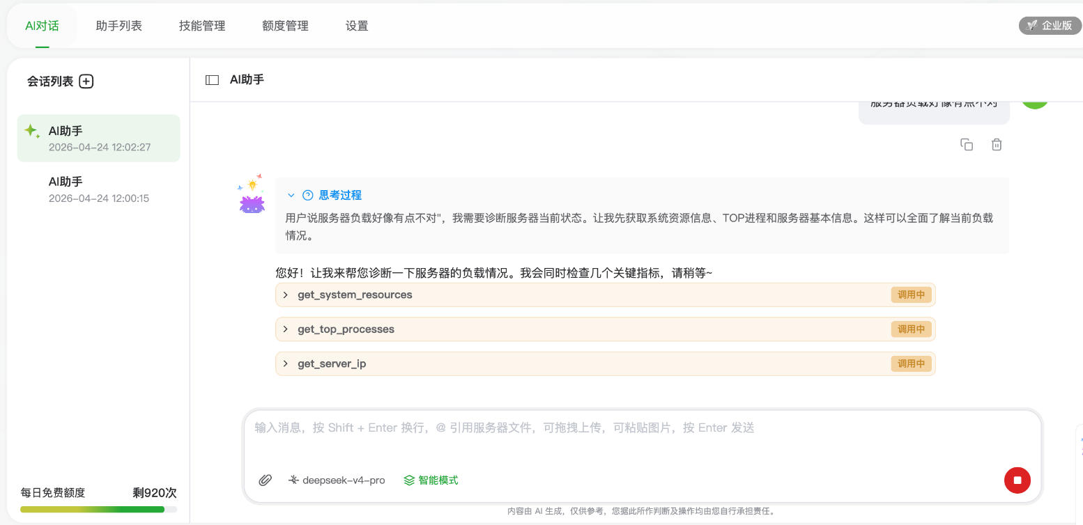Screen dimensions: 1083x525
Task: Click the question mark icon beside 思考过程
Action: (x=307, y=196)
